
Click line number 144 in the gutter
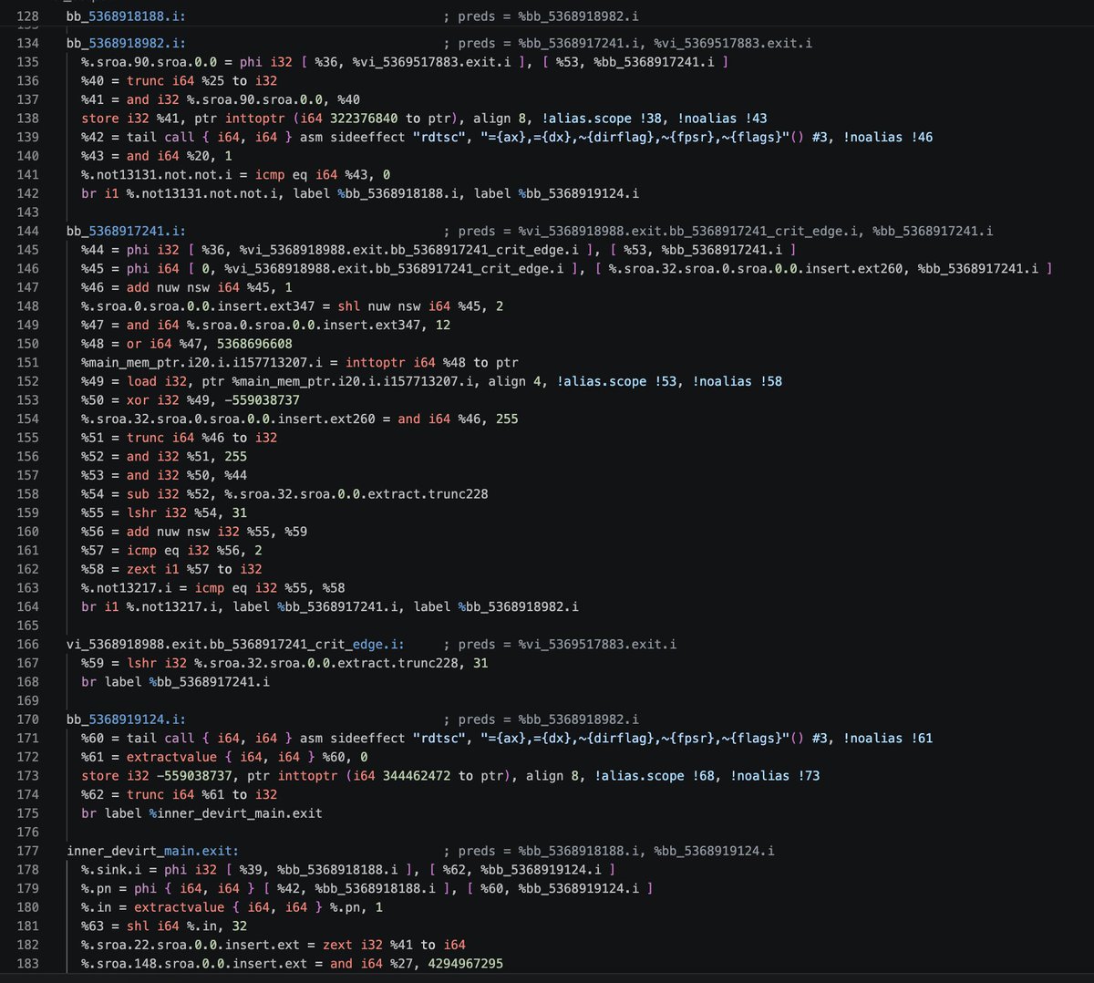point(27,231)
